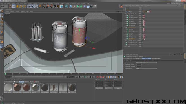
Task: Toggle Y axis lock
Action: tap(32, 6)
